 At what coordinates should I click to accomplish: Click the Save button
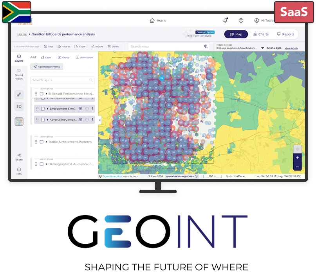pos(49,46)
